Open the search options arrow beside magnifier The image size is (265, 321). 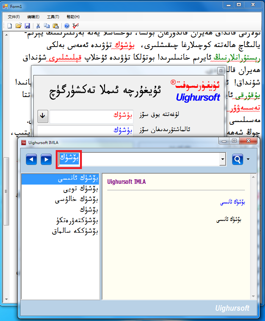(x=248, y=159)
